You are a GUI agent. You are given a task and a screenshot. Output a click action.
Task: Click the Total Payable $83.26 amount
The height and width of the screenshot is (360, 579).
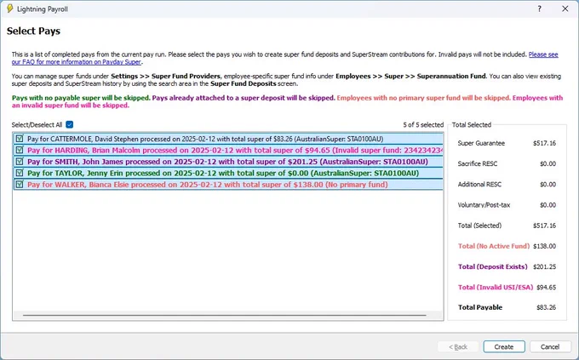(546, 307)
